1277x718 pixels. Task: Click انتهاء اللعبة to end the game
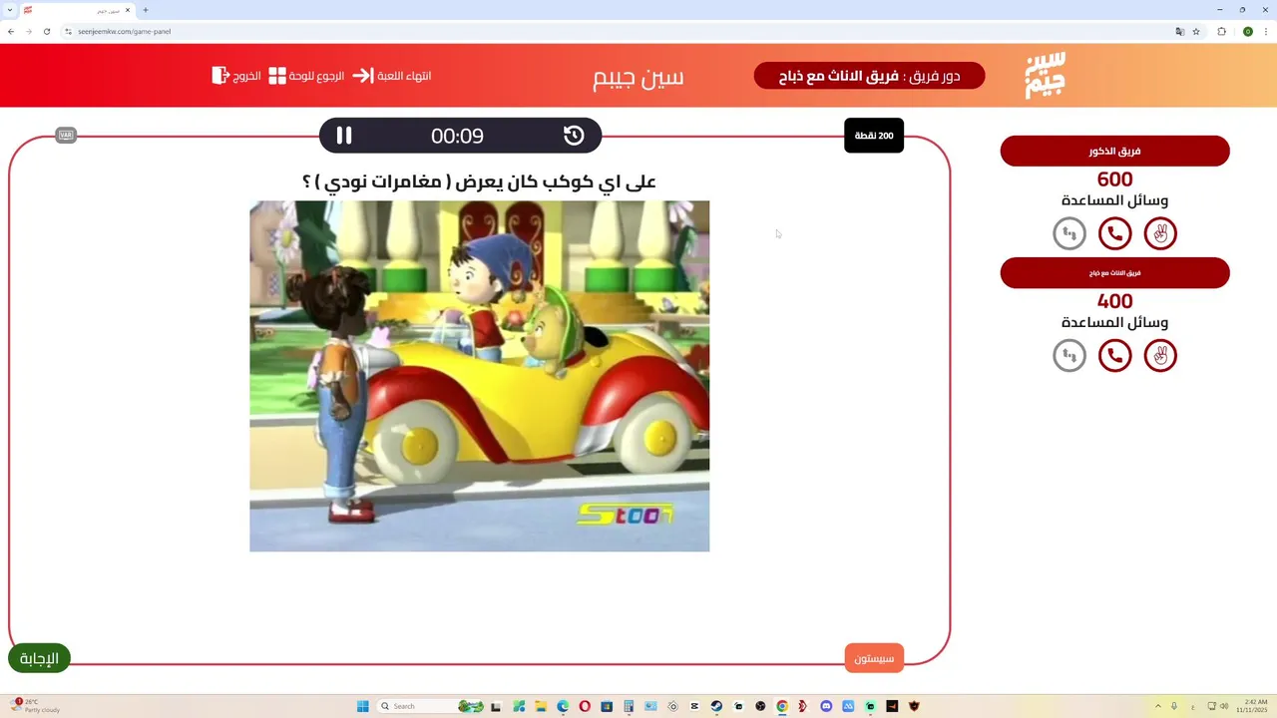coord(393,76)
